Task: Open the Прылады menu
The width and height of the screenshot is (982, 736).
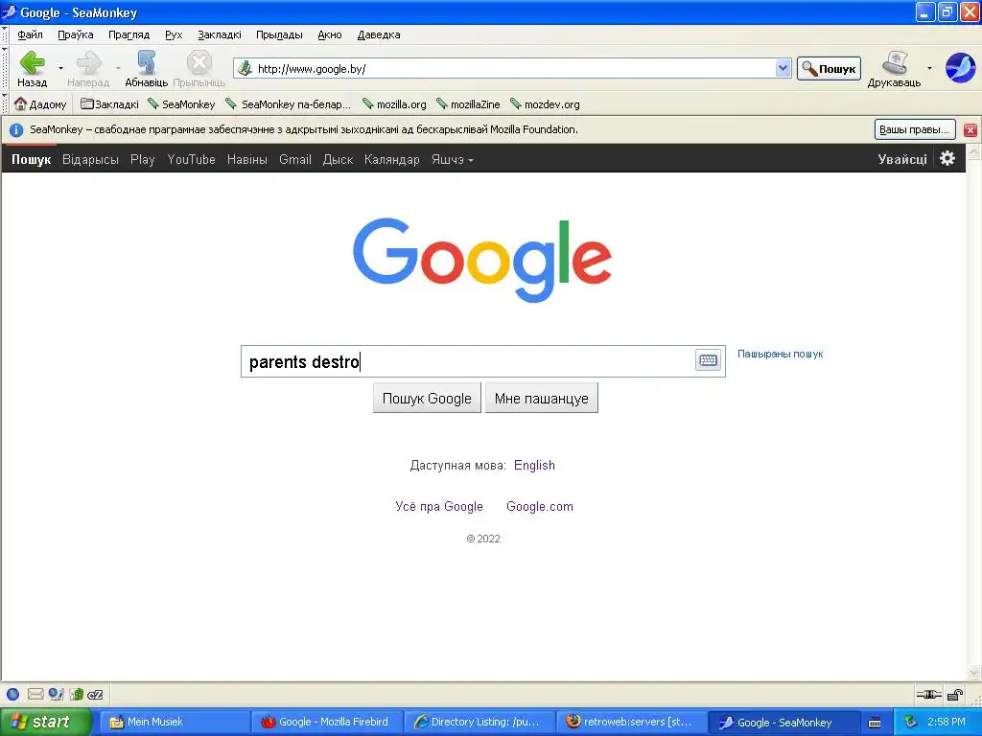Action: (279, 34)
